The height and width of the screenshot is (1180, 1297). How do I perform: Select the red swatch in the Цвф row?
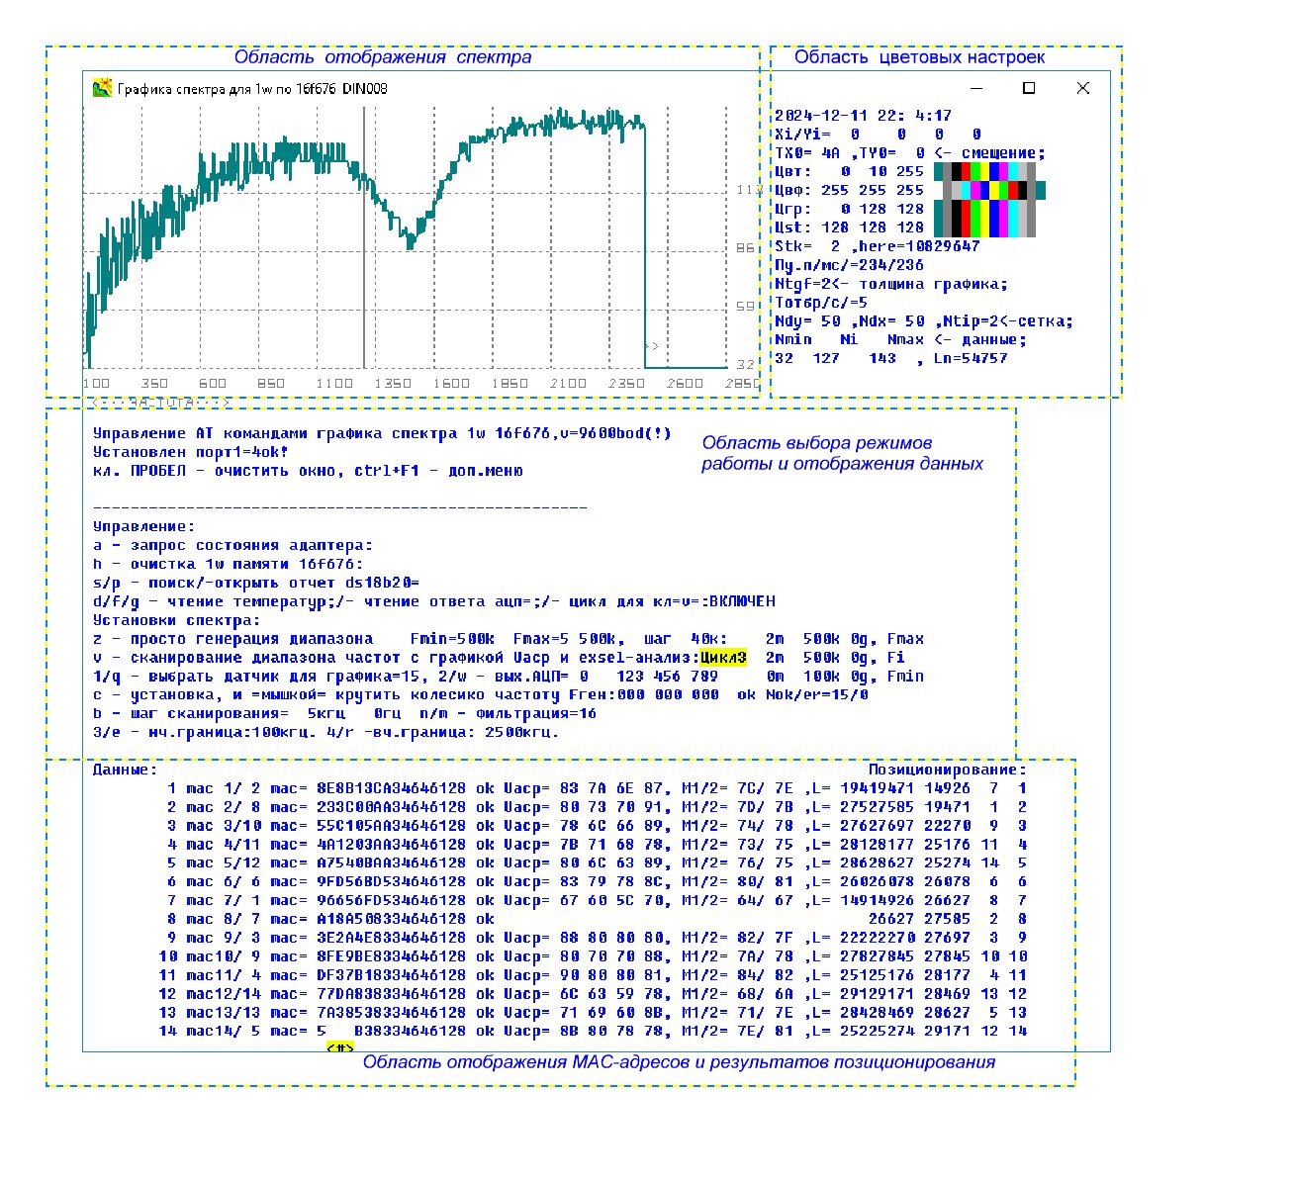(1013, 190)
